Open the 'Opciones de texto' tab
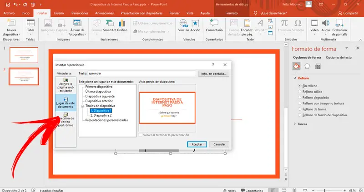364x192 pixels. point(339,58)
